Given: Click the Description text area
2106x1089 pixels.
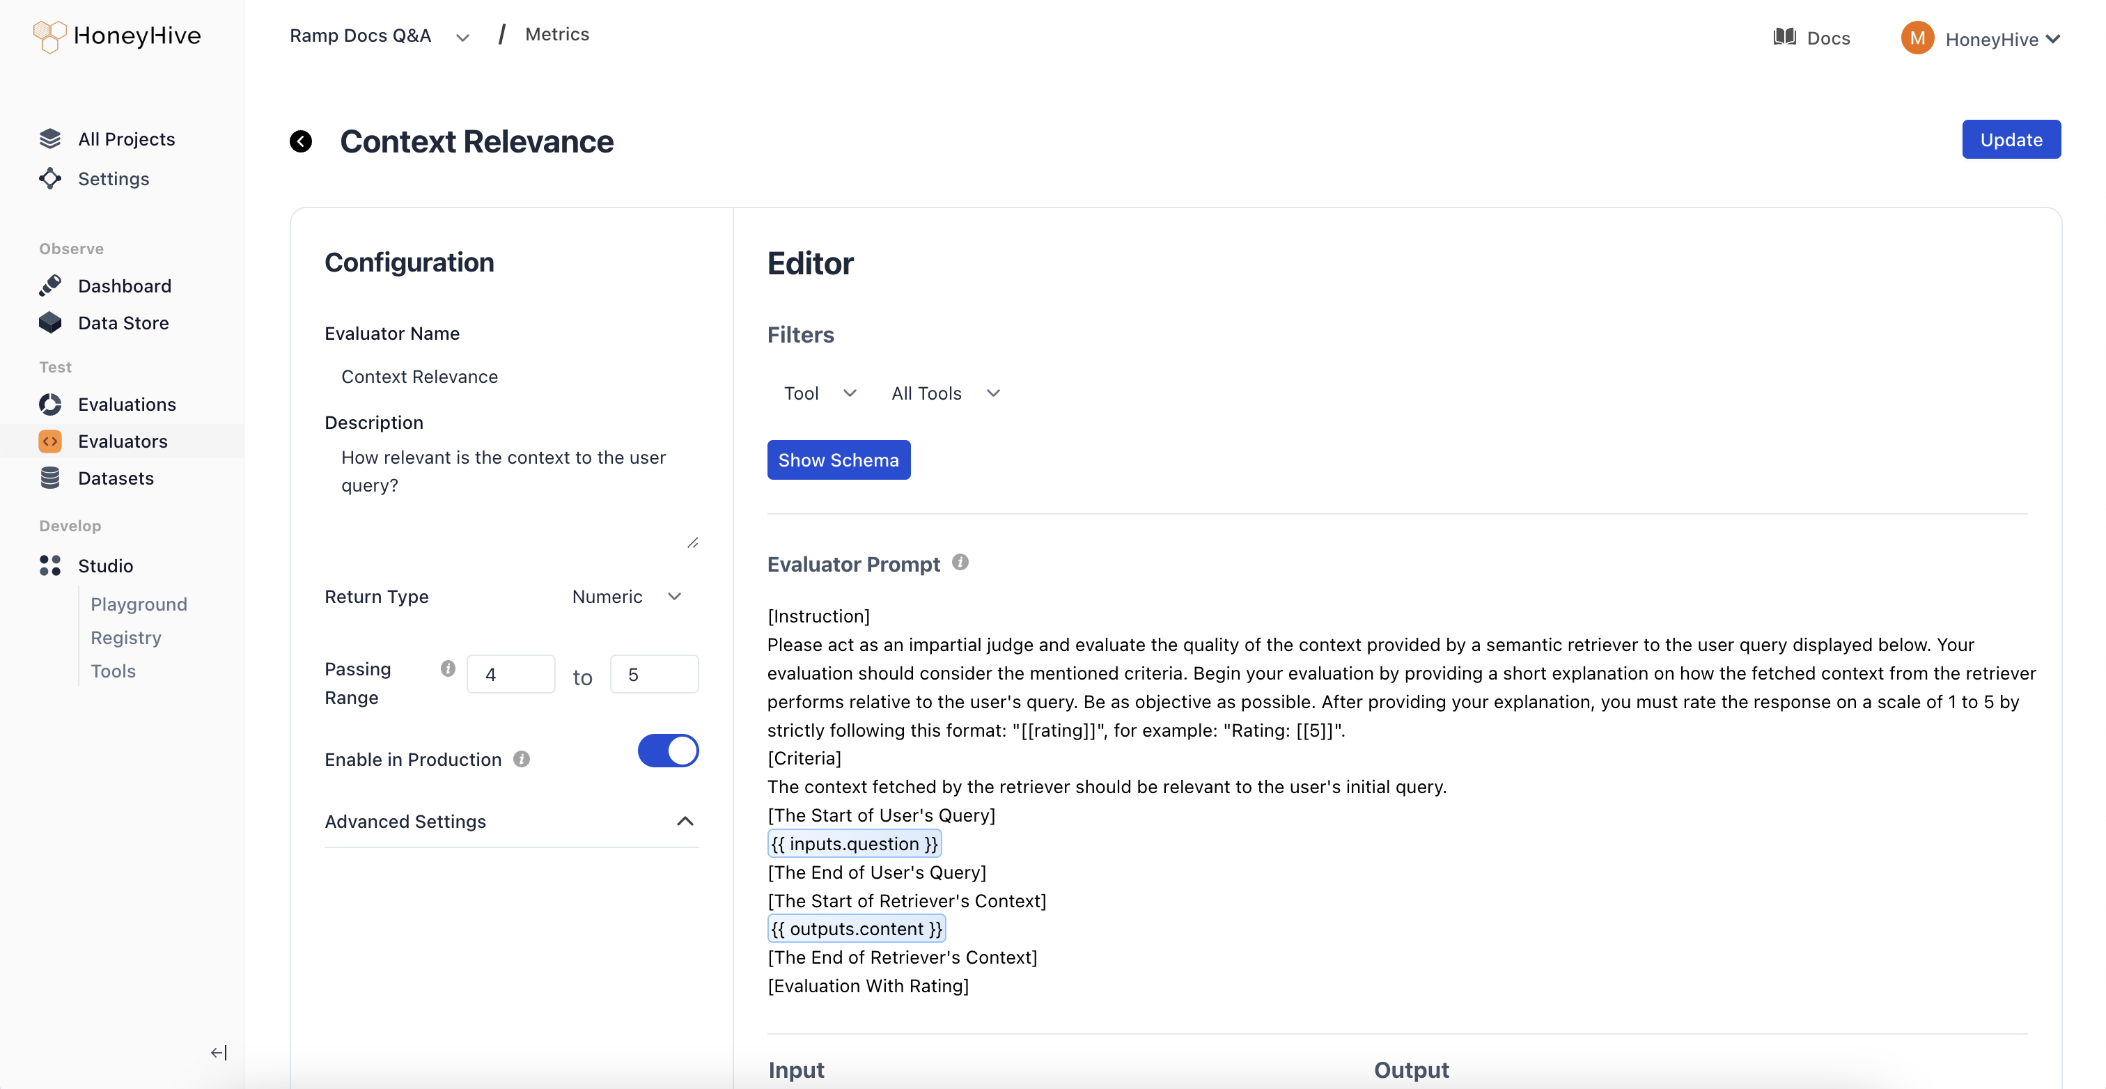Looking at the screenshot, I should [x=511, y=496].
